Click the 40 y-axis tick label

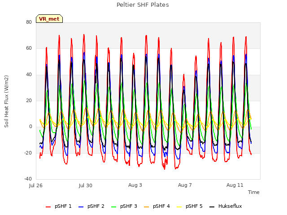(x=29, y=74)
